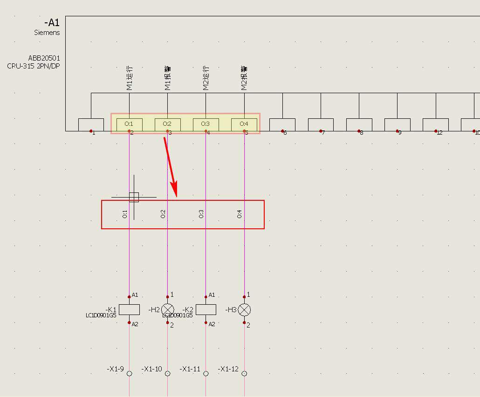Viewport: 480px width, 397px height.
Task: Click the -H2 indicator lamp symbol
Action: [x=167, y=309]
